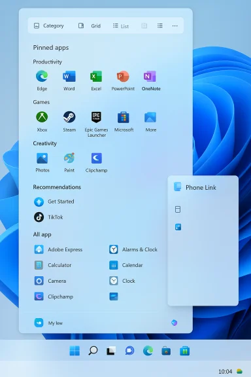Image resolution: width=251 pixels, height=377 pixels.
Task: Open Adobe Express in All apps
Action: [x=58, y=249]
